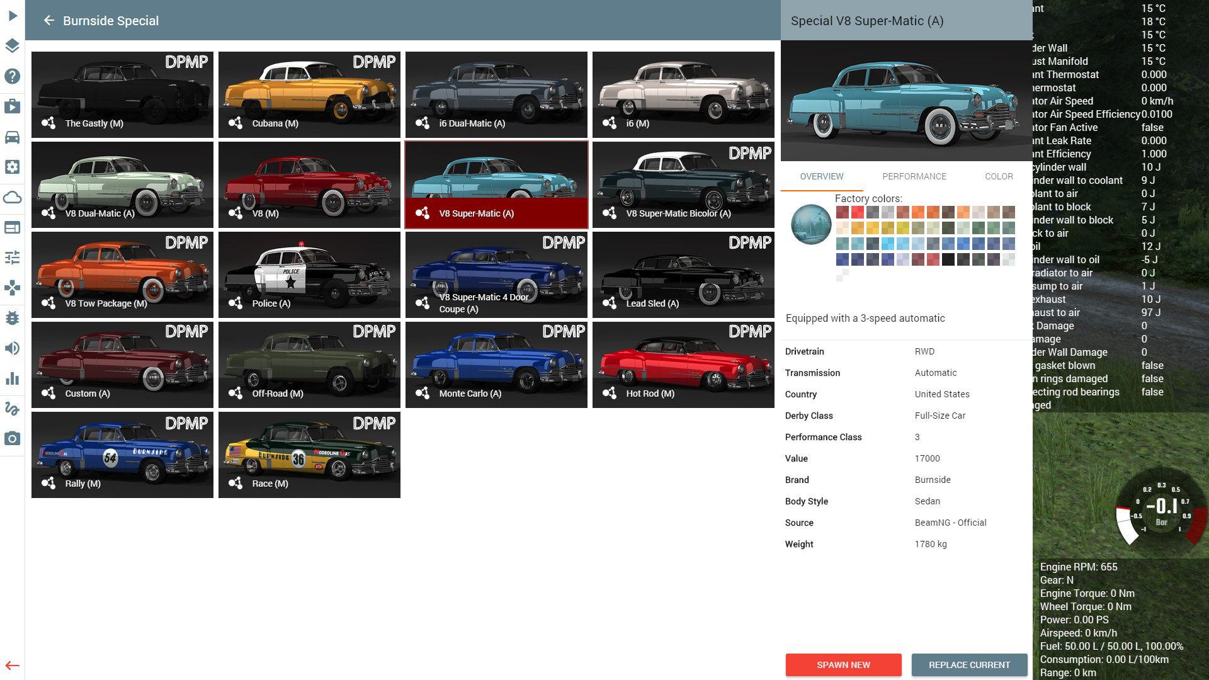The height and width of the screenshot is (680, 1209).
Task: Click the Source value 'BeamNG - Official'
Action: tap(950, 523)
